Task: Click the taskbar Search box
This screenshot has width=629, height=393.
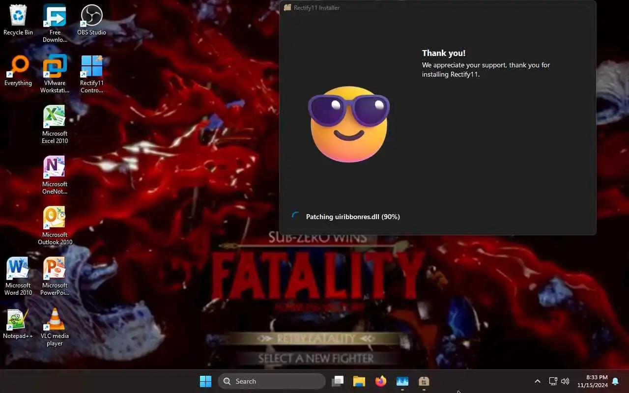Action: [x=271, y=381]
